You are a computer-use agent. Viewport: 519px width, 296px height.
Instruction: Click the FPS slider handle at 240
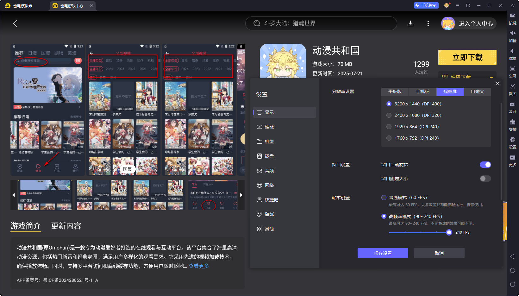[x=449, y=232]
